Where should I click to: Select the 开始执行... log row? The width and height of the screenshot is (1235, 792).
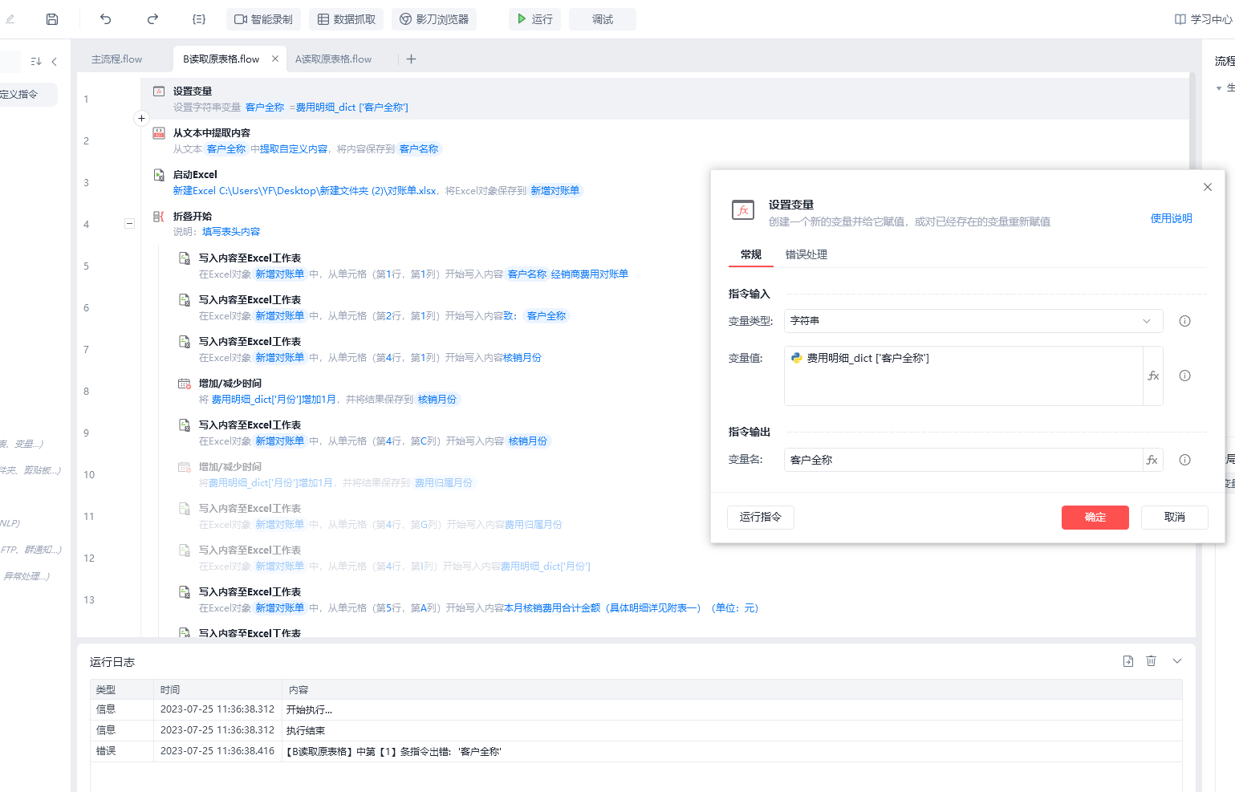636,709
